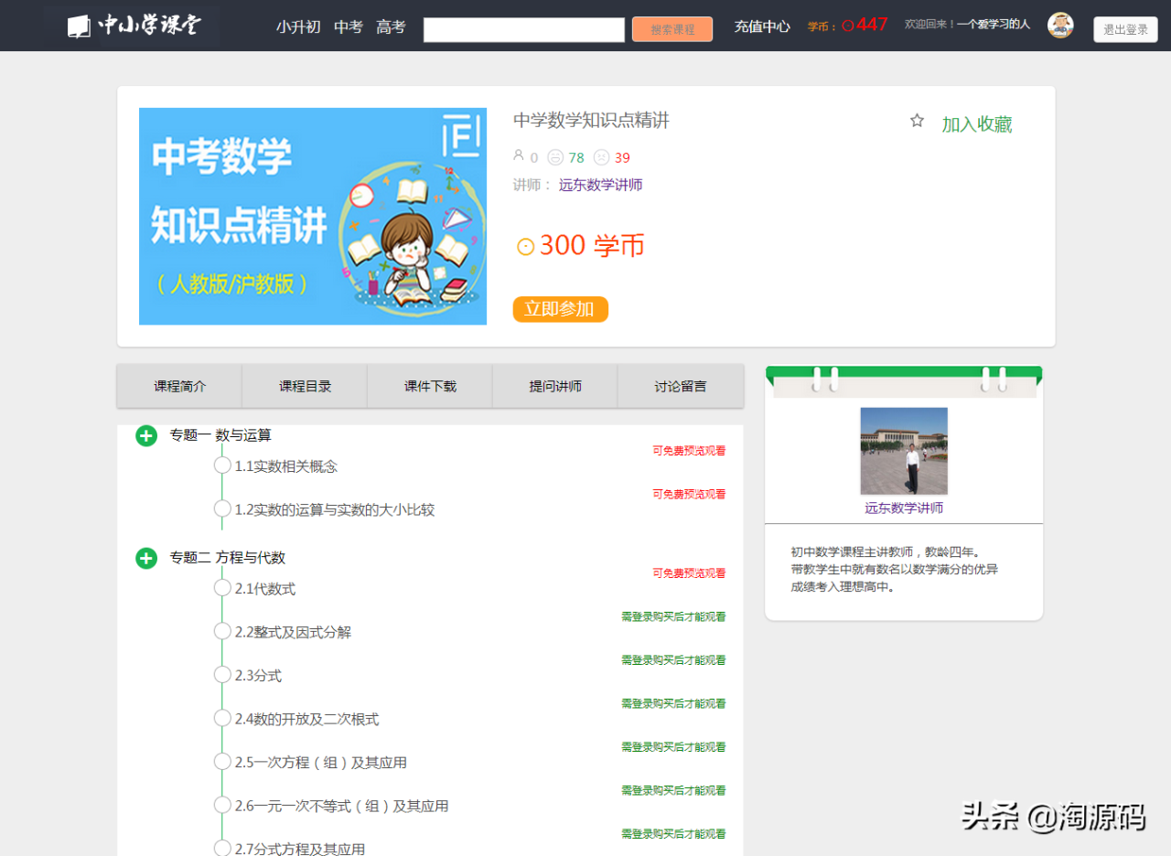This screenshot has width=1171, height=856.
Task: Click the 立即参加 join button
Action: pos(560,309)
